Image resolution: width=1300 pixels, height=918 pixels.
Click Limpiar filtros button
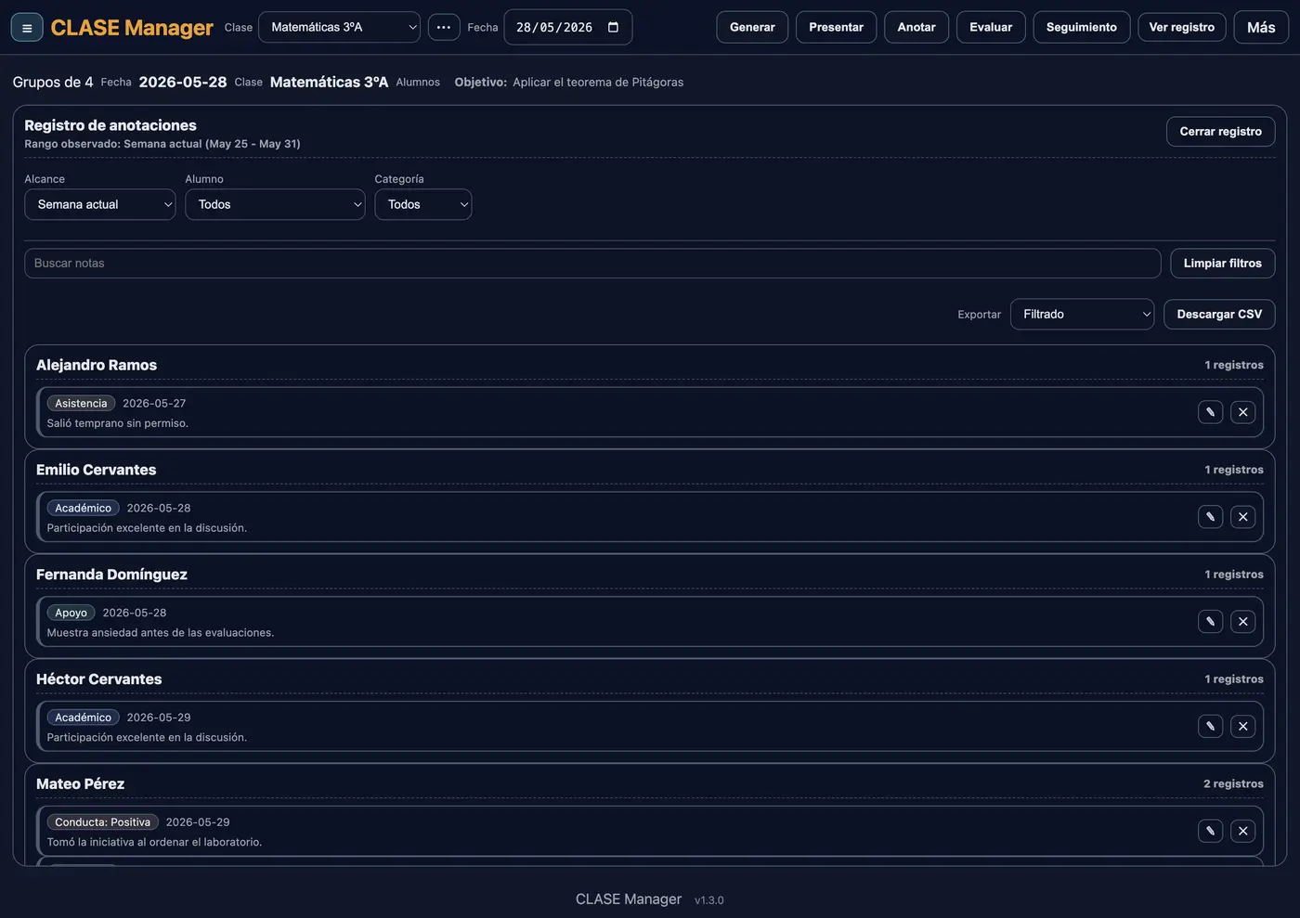pyautogui.click(x=1222, y=264)
